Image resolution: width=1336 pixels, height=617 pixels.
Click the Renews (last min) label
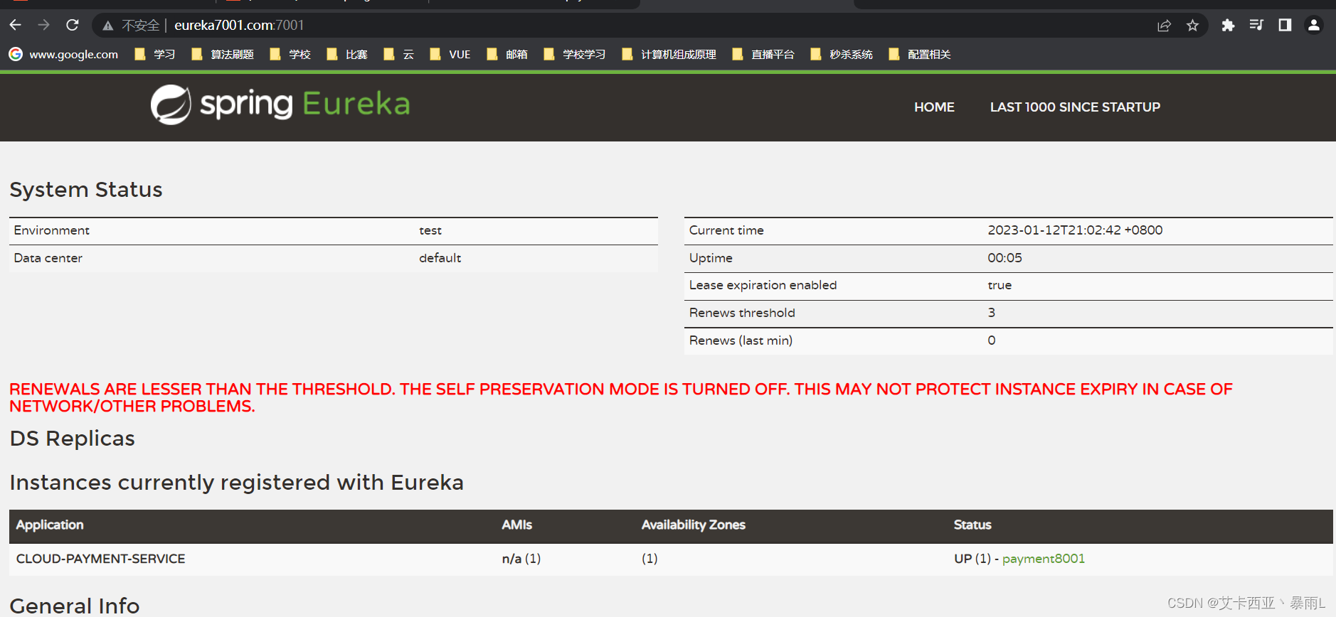tap(741, 340)
